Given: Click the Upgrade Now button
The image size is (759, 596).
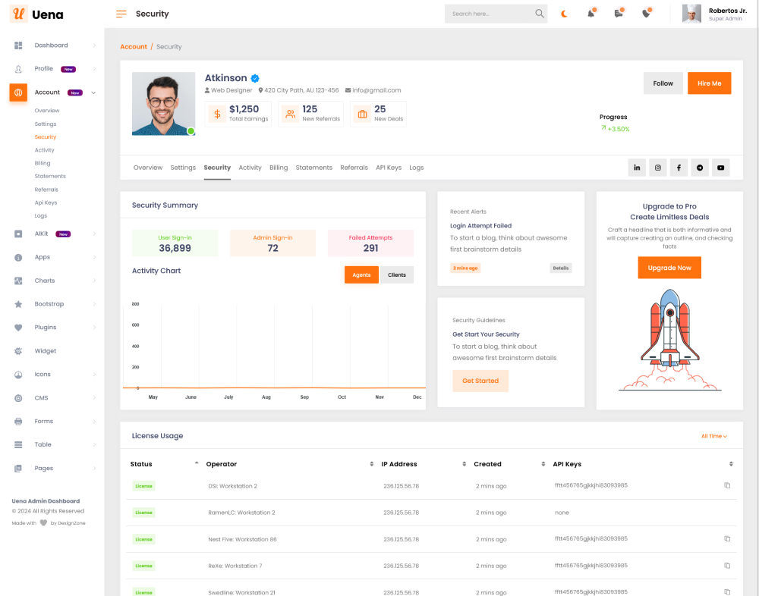Looking at the screenshot, I should point(669,268).
